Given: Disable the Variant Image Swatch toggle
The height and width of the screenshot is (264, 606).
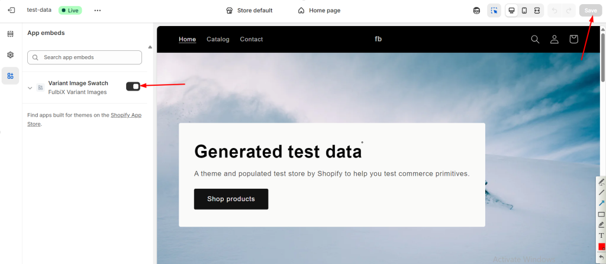Looking at the screenshot, I should [x=133, y=87].
